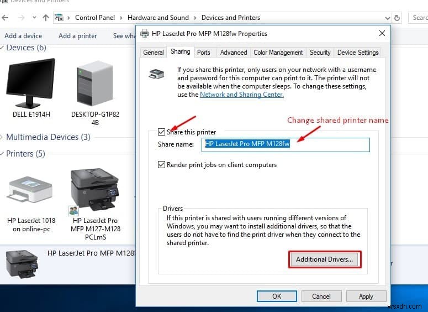Screen dimensions: 428x312
Task: Confirm with the OK button
Action: (277, 296)
